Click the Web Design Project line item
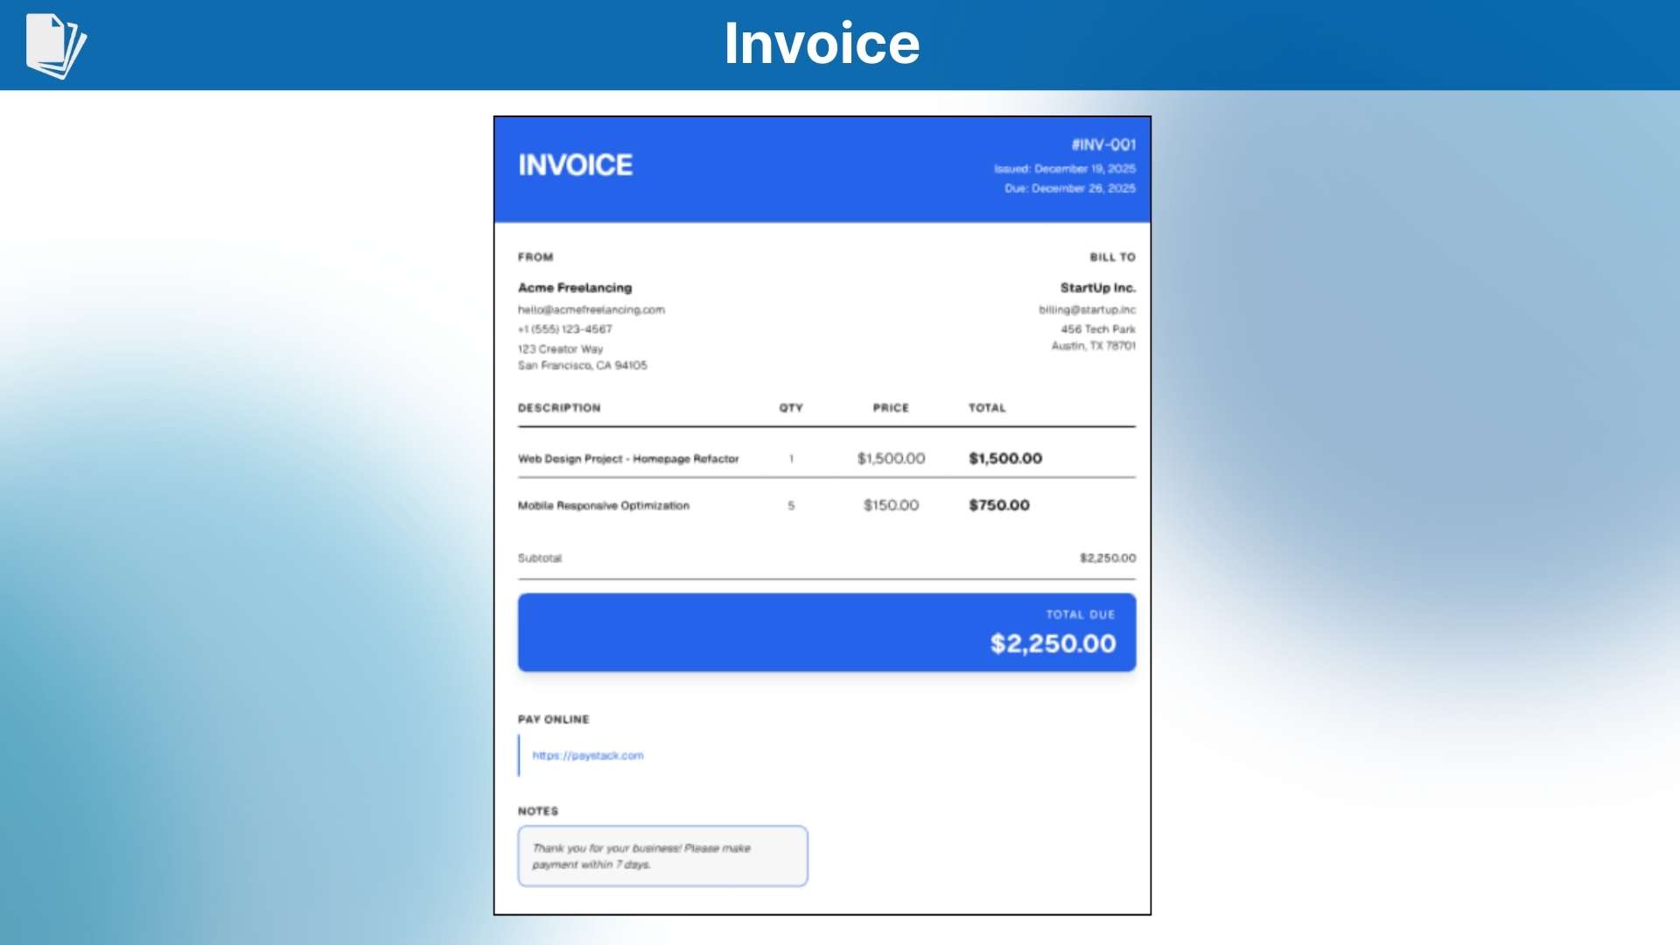 point(627,458)
